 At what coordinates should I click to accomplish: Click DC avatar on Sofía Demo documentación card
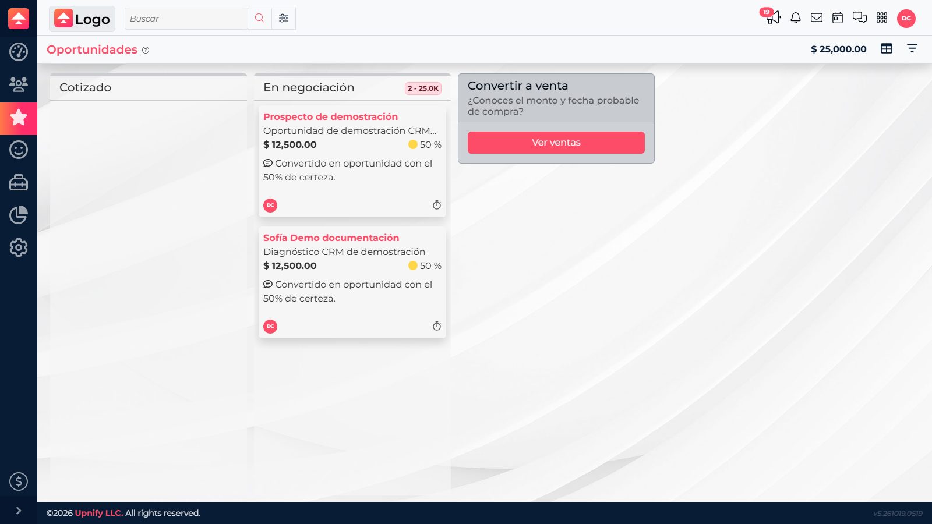coord(270,327)
